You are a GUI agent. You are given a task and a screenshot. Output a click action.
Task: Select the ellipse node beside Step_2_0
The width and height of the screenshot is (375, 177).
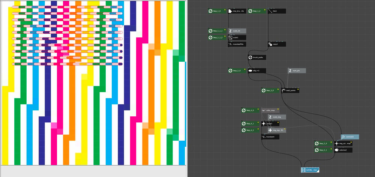(x=257, y=71)
